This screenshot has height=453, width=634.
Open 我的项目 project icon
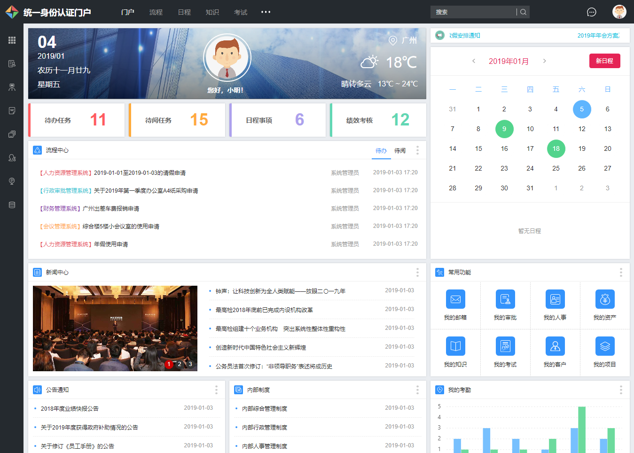605,346
